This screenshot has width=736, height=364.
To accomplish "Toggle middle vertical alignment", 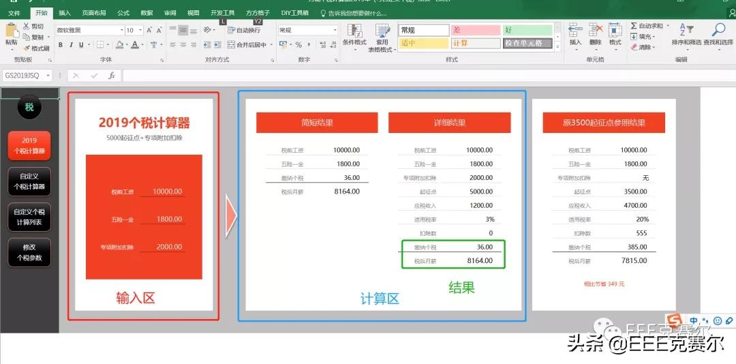I will pyautogui.click(x=183, y=30).
